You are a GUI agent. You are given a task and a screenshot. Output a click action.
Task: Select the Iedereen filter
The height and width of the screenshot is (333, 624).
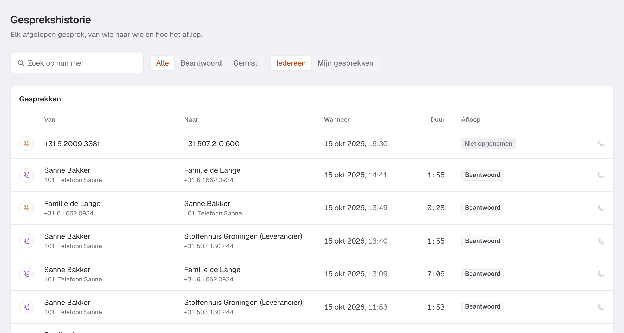pos(291,63)
